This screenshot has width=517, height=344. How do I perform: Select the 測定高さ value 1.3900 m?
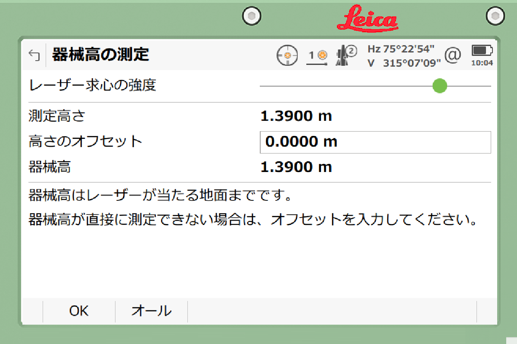click(x=296, y=116)
